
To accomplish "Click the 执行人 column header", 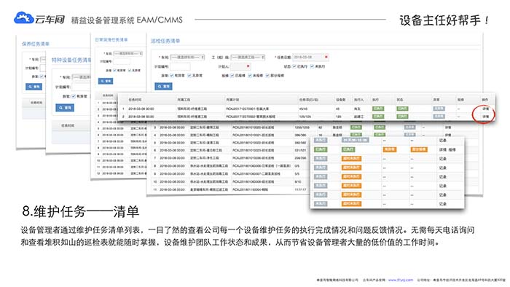I will pos(358,100).
